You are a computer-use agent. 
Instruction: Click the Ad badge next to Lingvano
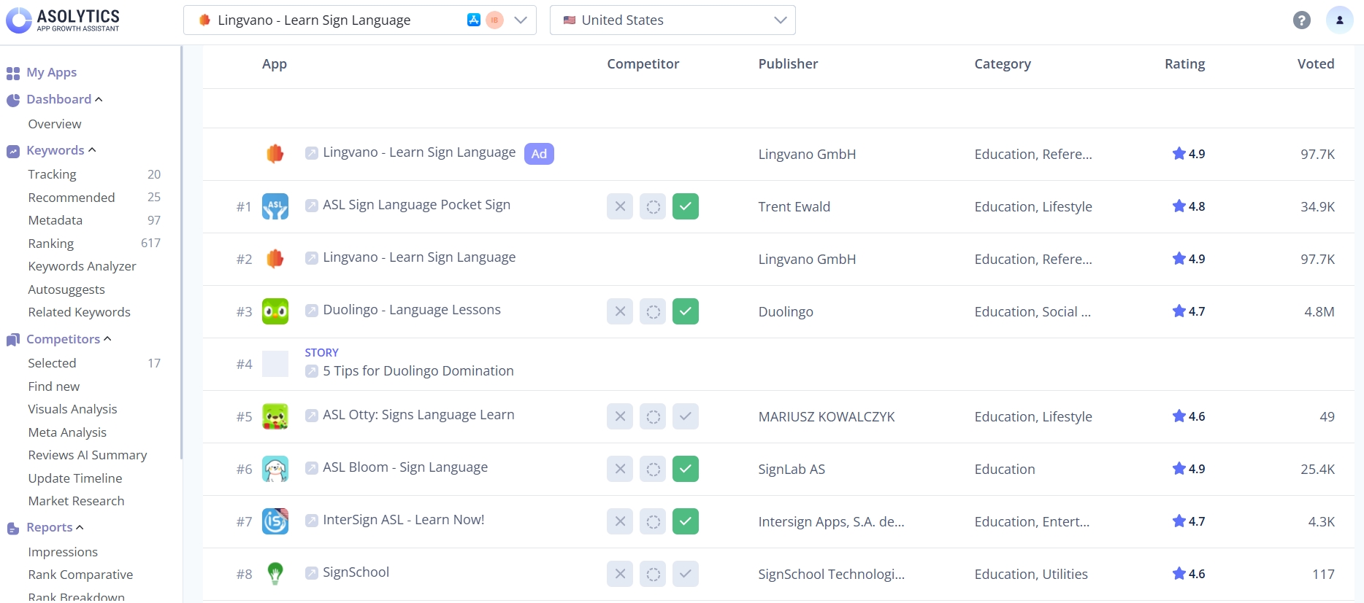click(x=539, y=154)
